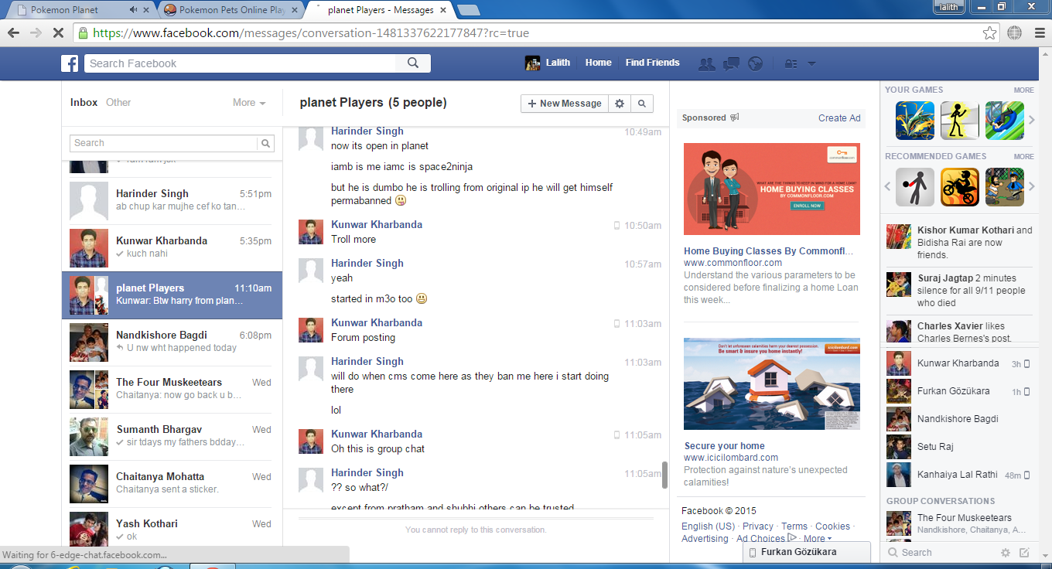
Task: Open the Create Ad link
Action: 839,118
